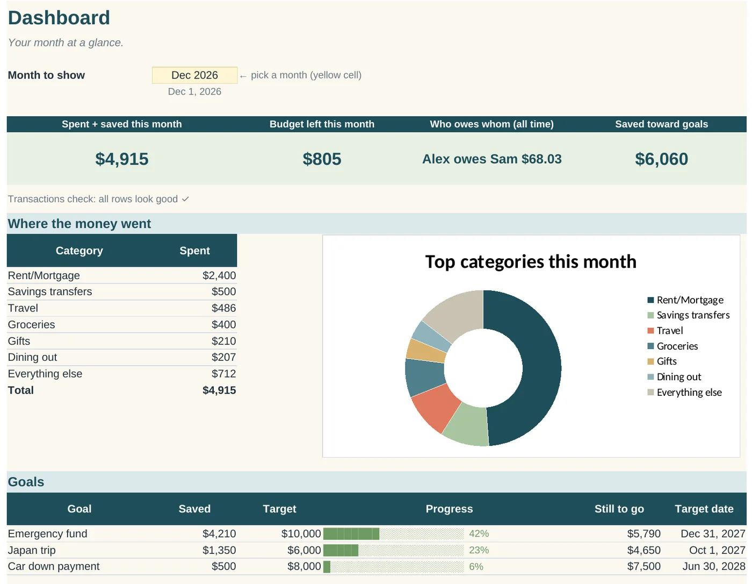Select the "Emergency fund" goal name
The height and width of the screenshot is (584, 752).
[47, 534]
